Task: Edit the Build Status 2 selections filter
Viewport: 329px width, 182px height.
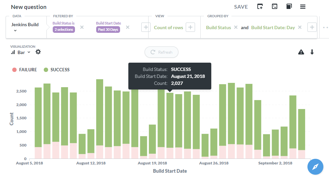Action: tap(64, 30)
